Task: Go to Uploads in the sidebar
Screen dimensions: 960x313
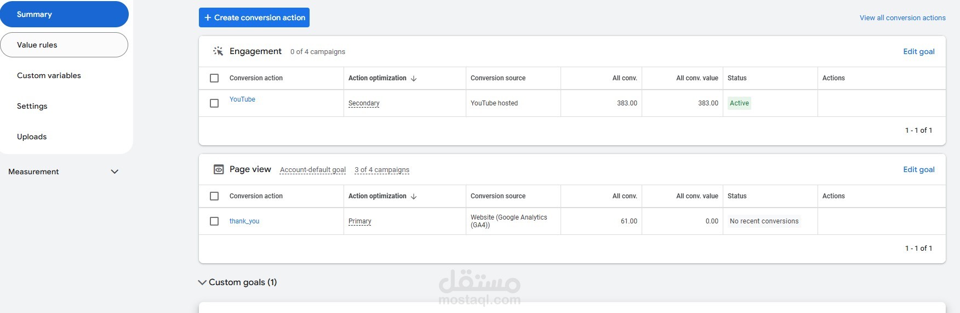Action: point(32,137)
